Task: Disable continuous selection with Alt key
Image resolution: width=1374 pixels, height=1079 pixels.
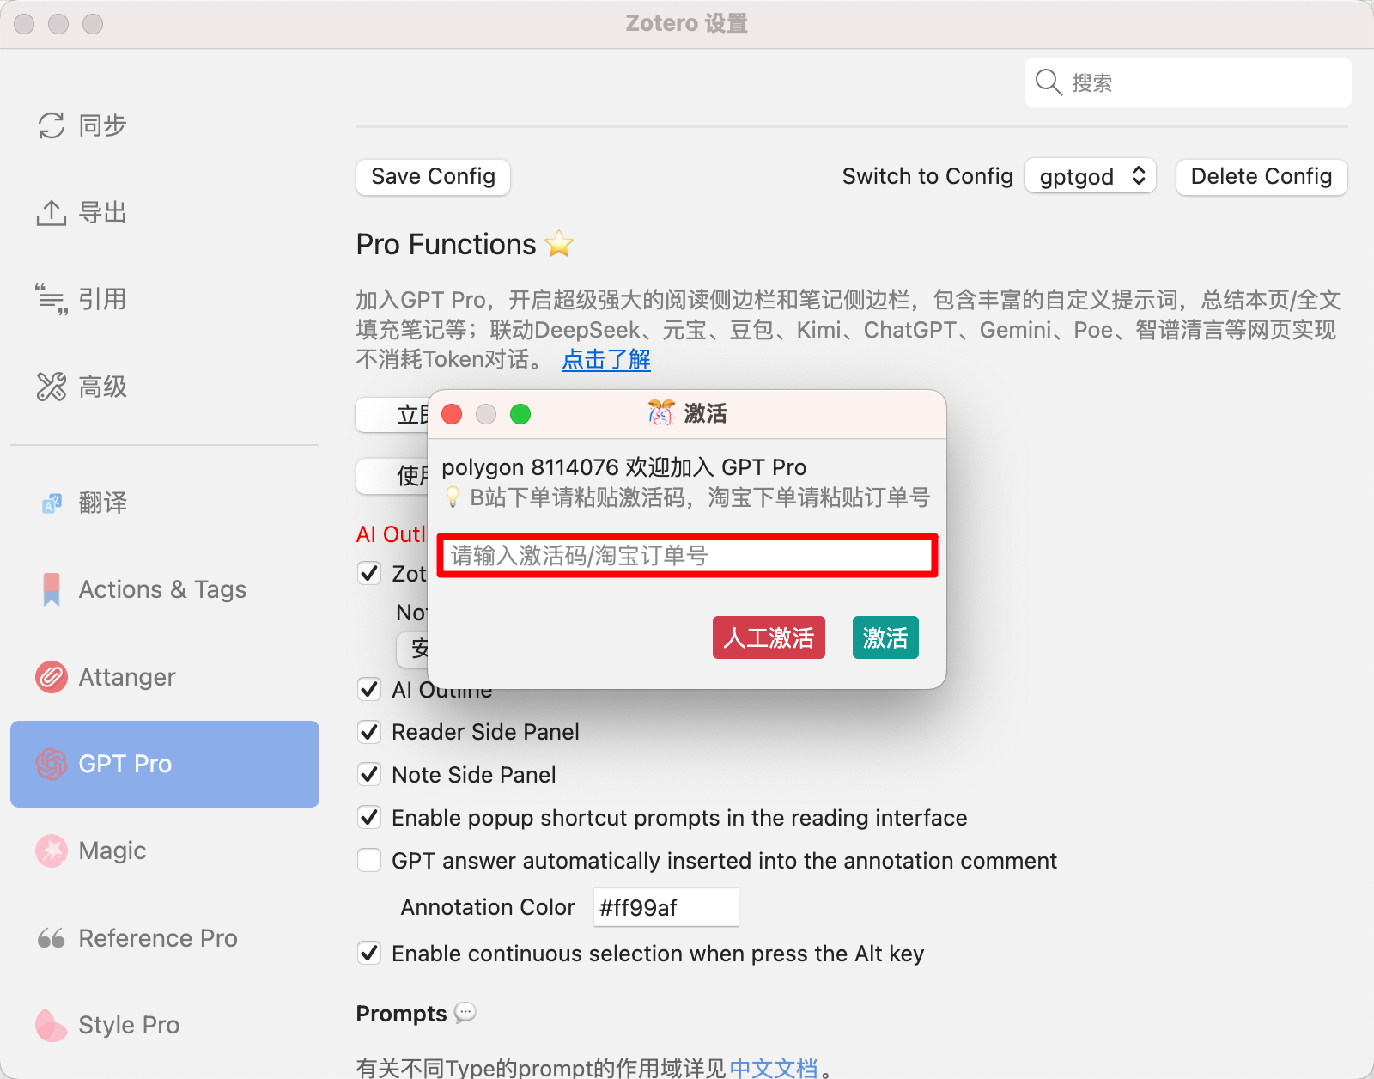Action: pyautogui.click(x=369, y=954)
